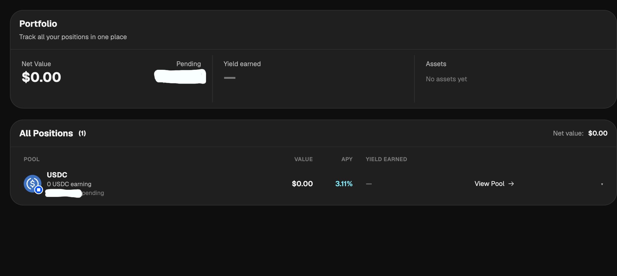Click the All Positions heading
The width and height of the screenshot is (617, 276).
(46, 133)
